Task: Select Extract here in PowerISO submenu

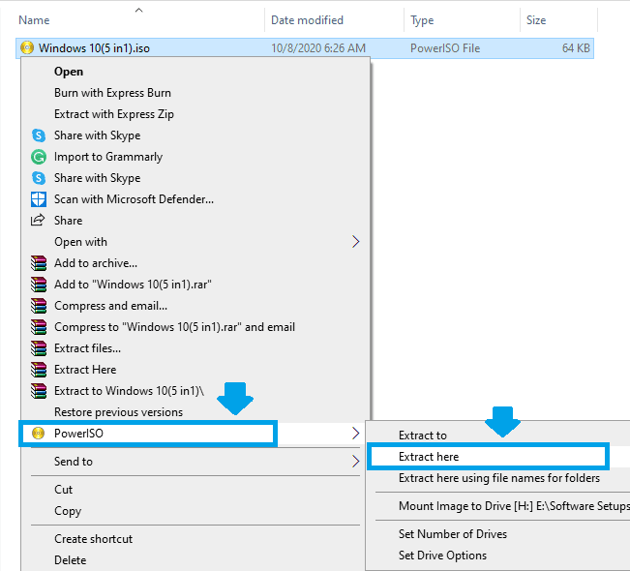Action: click(x=429, y=457)
